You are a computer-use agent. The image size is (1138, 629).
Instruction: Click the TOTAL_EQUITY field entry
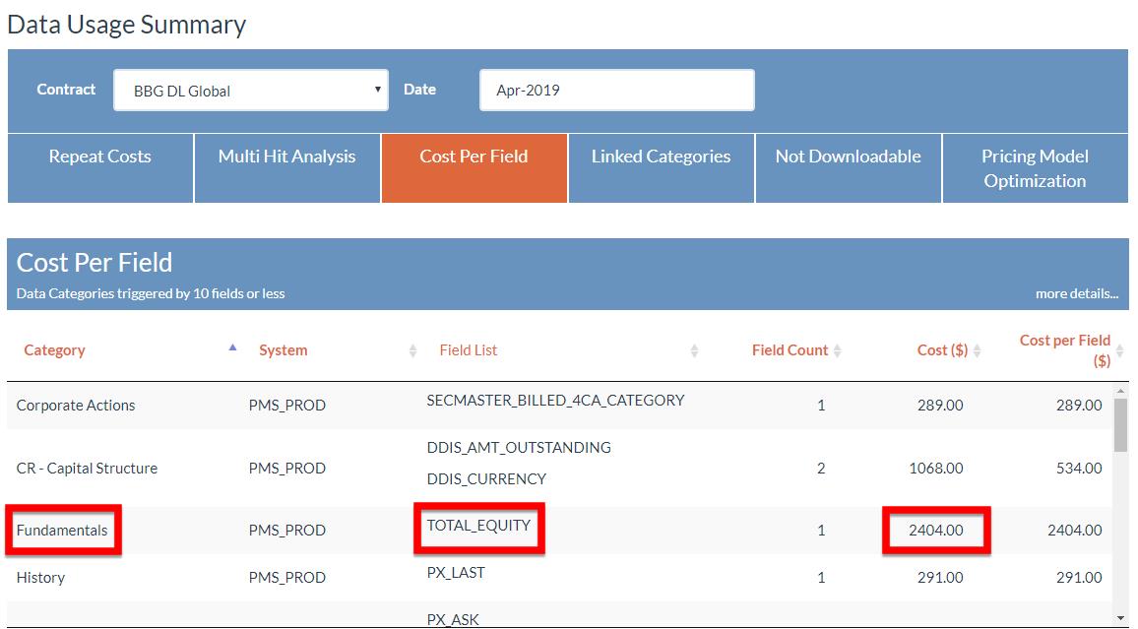[x=478, y=526]
